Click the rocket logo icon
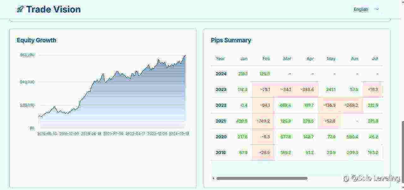Screen dimensions: 404x190 (20, 9)
